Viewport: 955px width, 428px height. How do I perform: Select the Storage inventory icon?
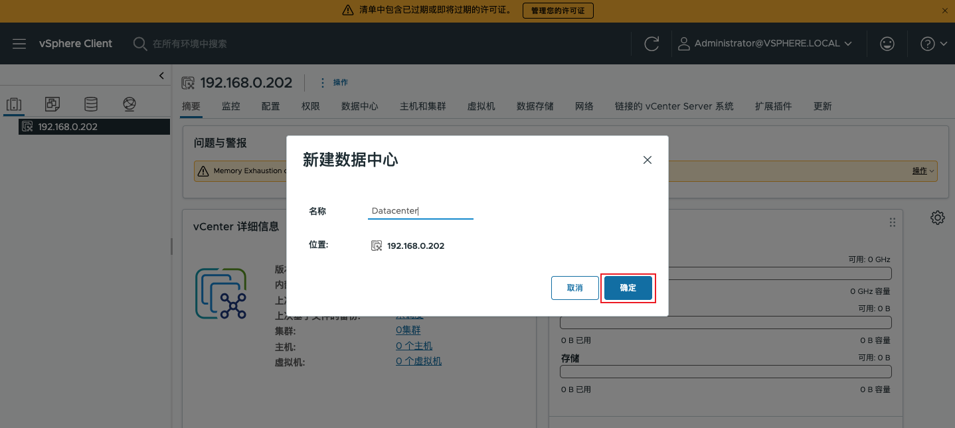90,104
